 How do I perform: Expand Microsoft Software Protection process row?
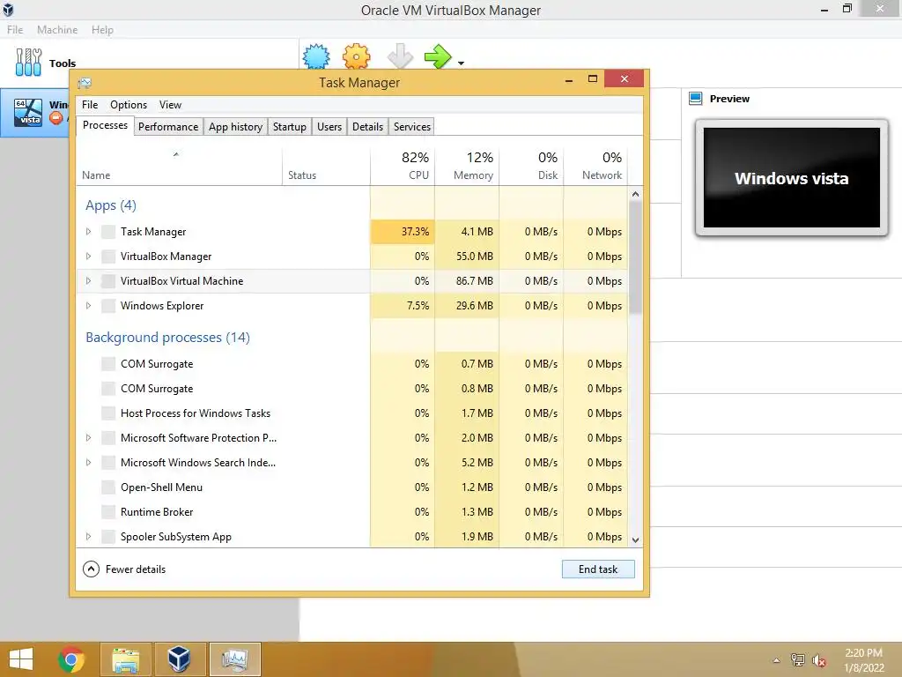[x=89, y=437]
